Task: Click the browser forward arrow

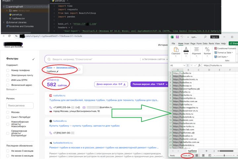Action: tap(4, 36)
